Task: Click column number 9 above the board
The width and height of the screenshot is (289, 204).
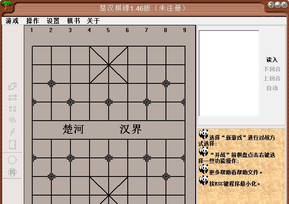Action: pyautogui.click(x=185, y=30)
